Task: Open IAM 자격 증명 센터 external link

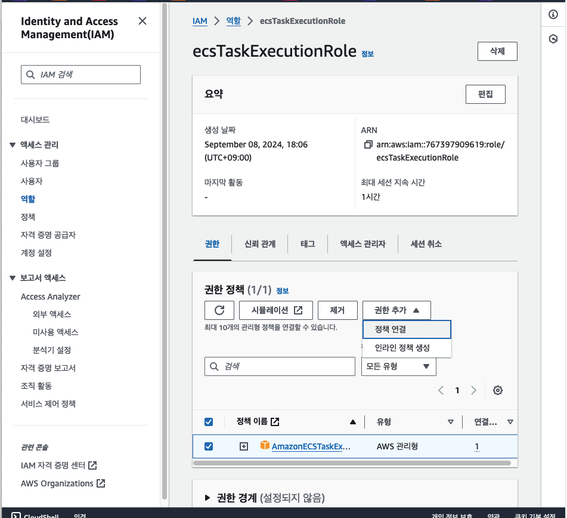Action: [x=58, y=465]
